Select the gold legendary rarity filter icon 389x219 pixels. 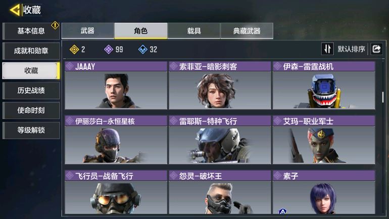[74, 50]
